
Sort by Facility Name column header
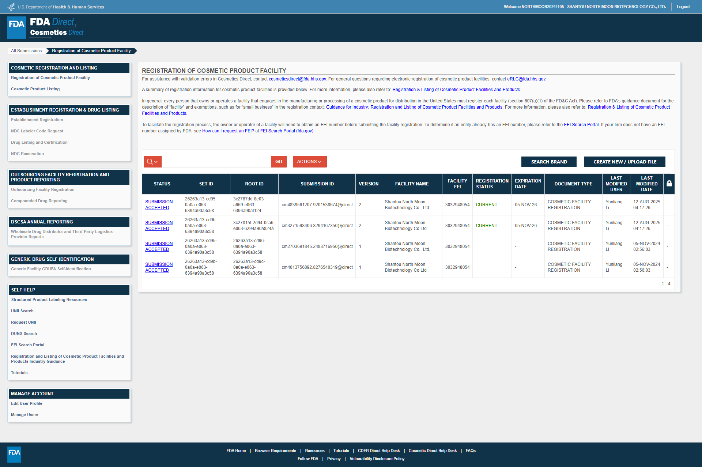412,184
